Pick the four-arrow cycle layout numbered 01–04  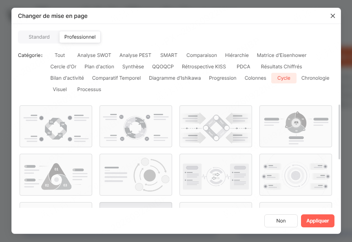[x=56, y=126]
